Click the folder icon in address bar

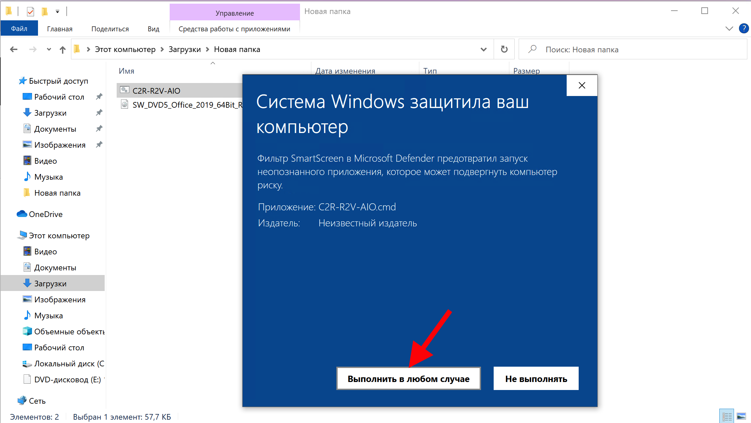[77, 49]
